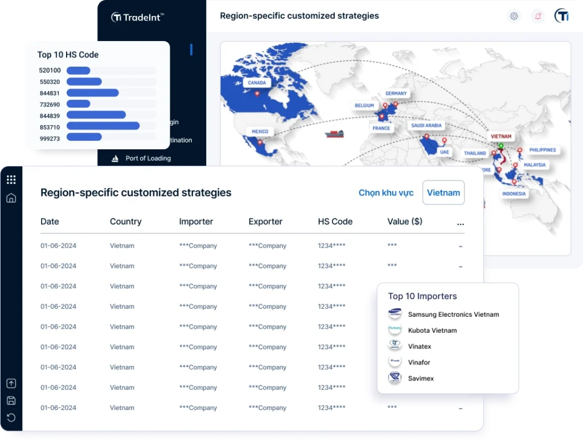Click the Vinafor logo

pos(395,362)
